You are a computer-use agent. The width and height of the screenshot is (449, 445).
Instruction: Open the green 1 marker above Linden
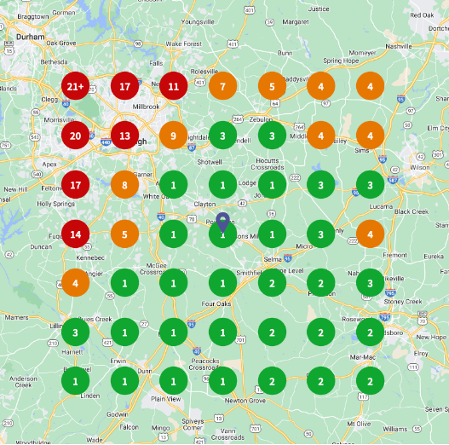pos(75,381)
